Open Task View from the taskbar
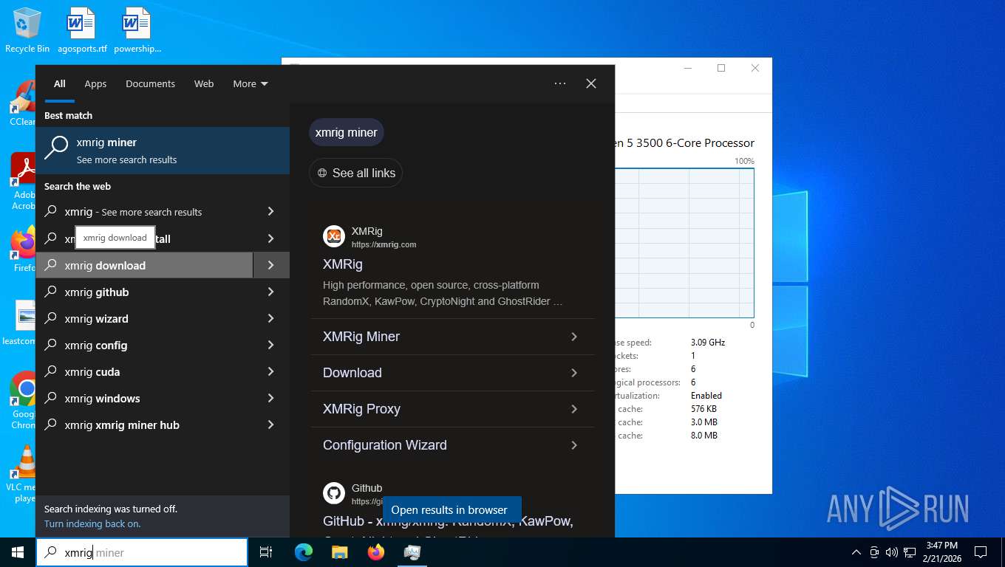 coord(266,552)
